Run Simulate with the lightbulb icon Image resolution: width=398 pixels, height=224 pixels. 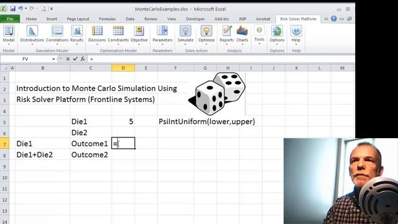pos(185,34)
